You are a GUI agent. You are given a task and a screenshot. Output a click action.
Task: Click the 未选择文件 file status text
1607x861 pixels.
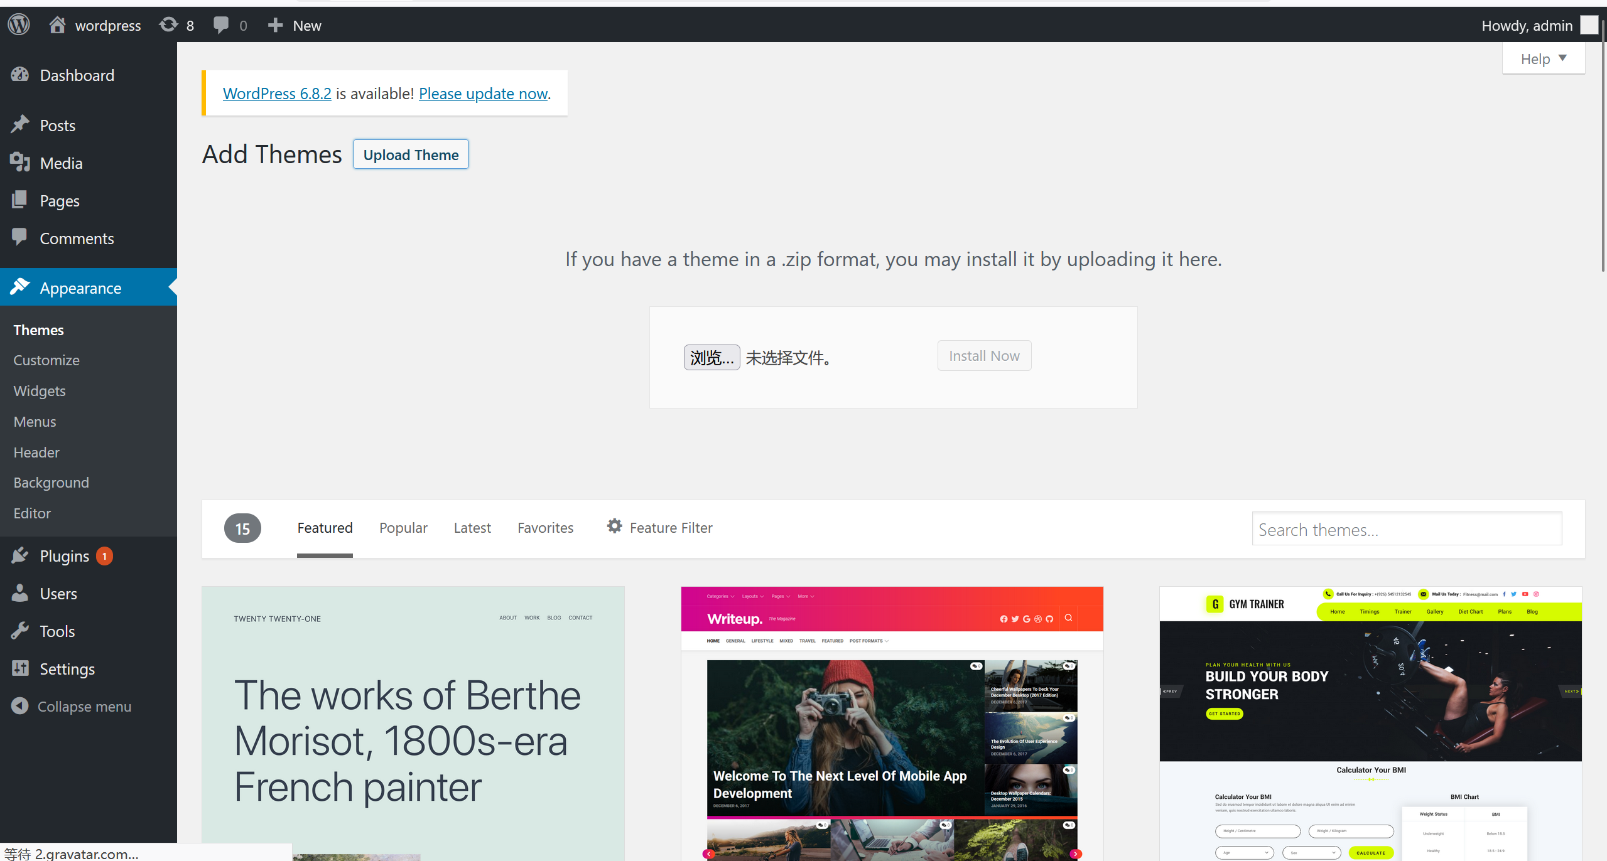click(788, 358)
